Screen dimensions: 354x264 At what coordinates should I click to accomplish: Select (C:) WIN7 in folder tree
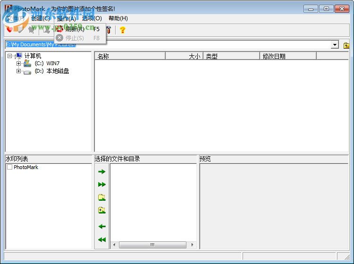coord(47,63)
